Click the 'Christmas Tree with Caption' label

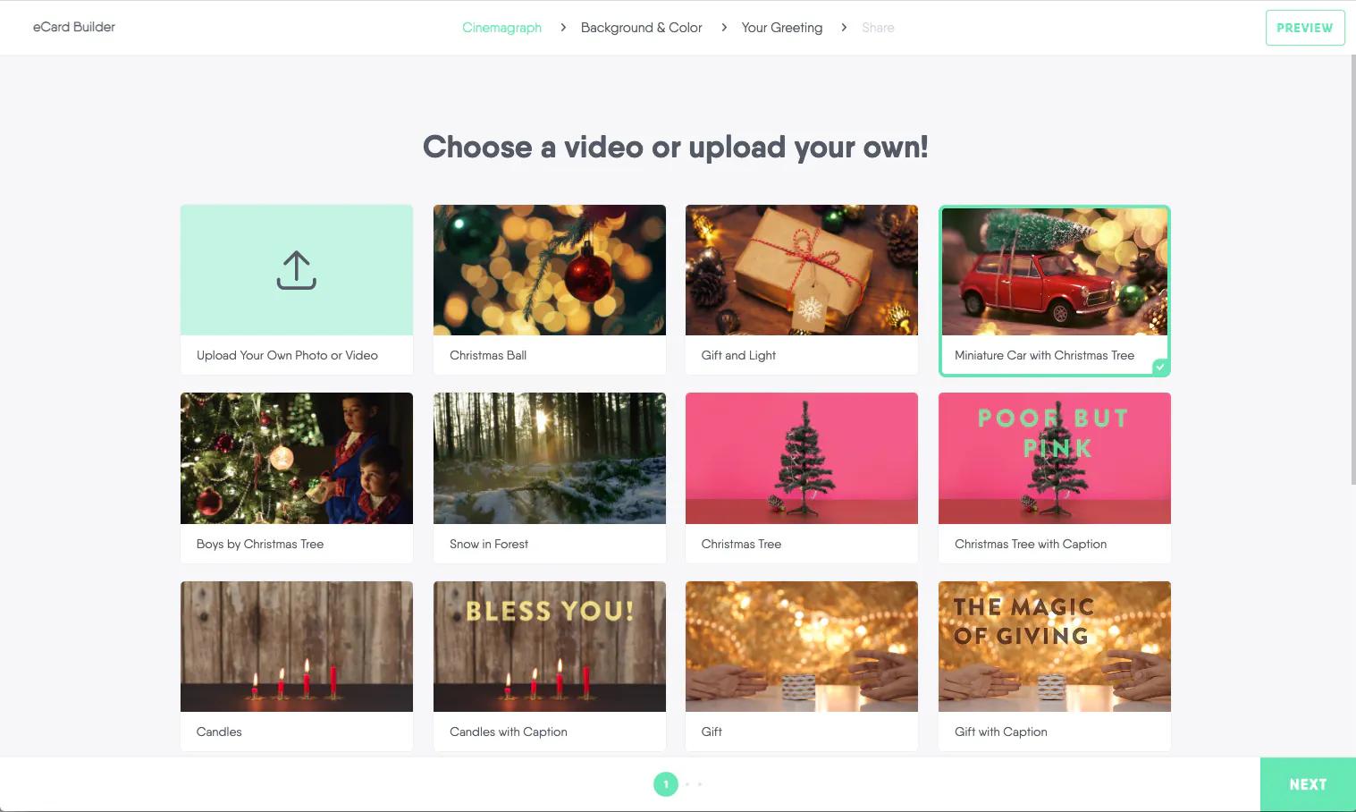click(1031, 544)
